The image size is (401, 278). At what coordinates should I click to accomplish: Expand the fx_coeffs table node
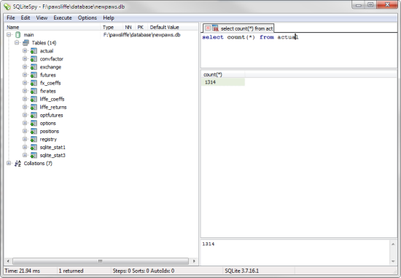[x=25, y=83]
